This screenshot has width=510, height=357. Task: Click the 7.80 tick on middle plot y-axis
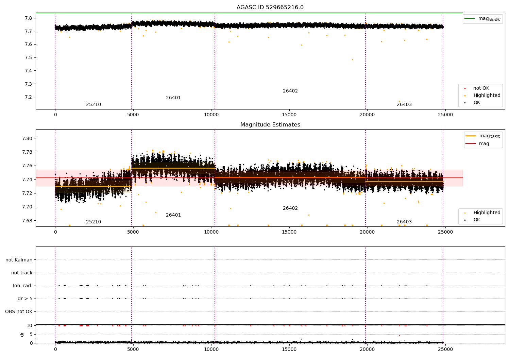28,139
